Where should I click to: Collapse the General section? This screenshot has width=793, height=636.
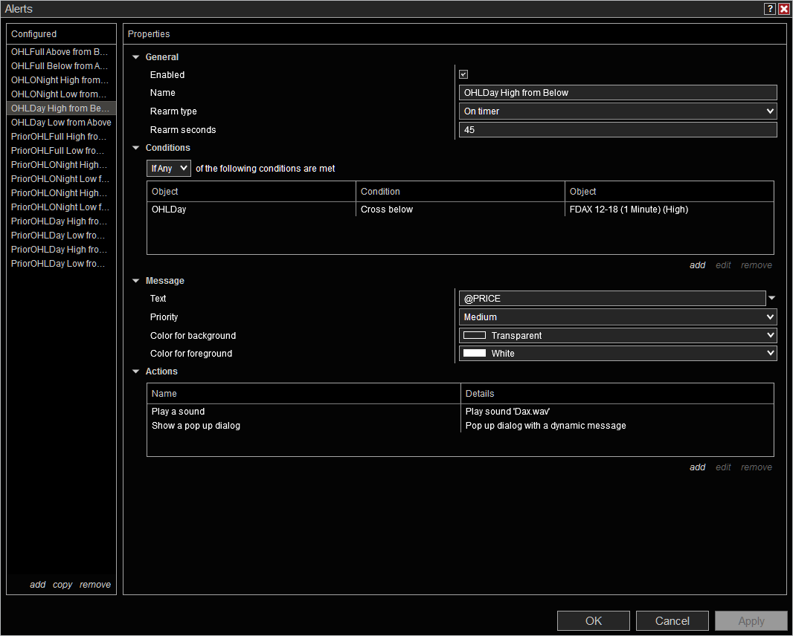136,57
